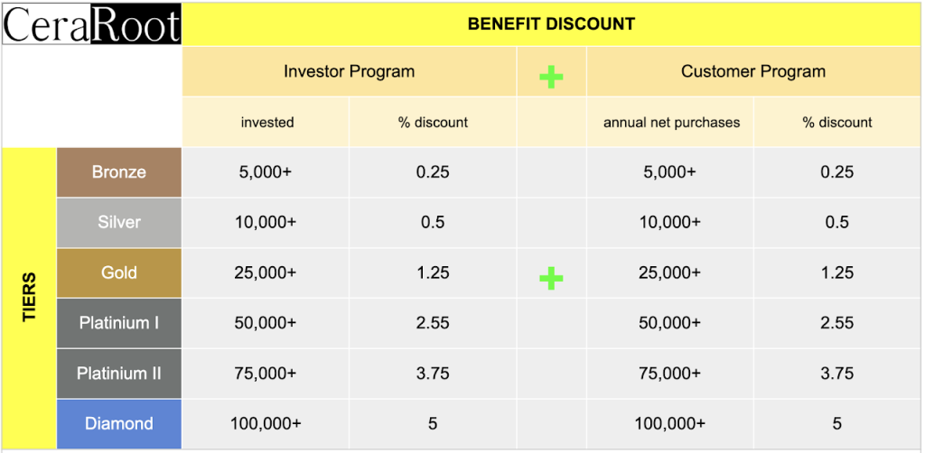
Task: Click the Investor Program header cell
Action: tap(350, 71)
